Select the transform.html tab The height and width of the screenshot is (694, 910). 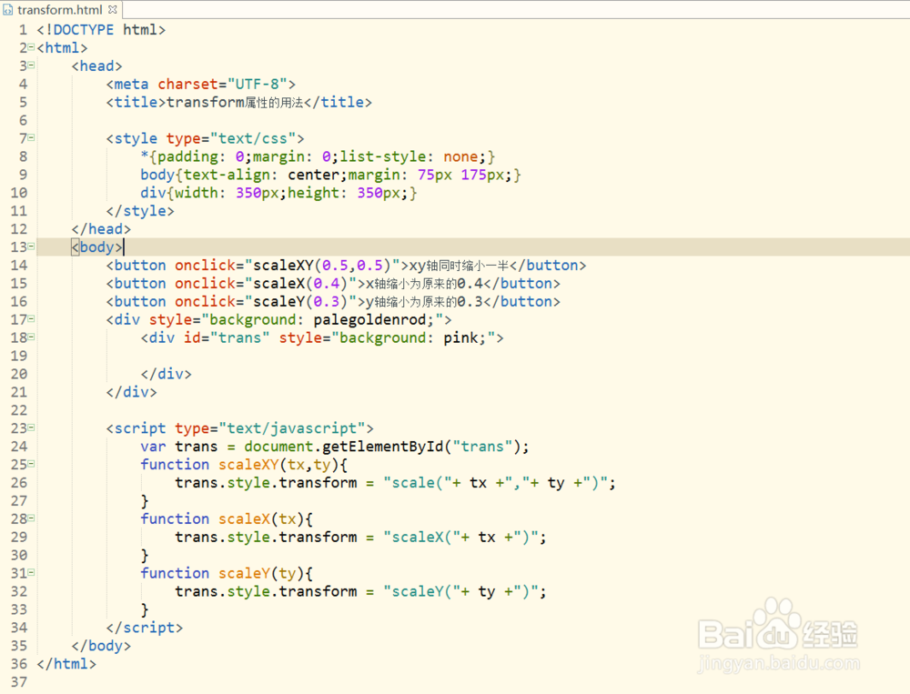click(60, 9)
